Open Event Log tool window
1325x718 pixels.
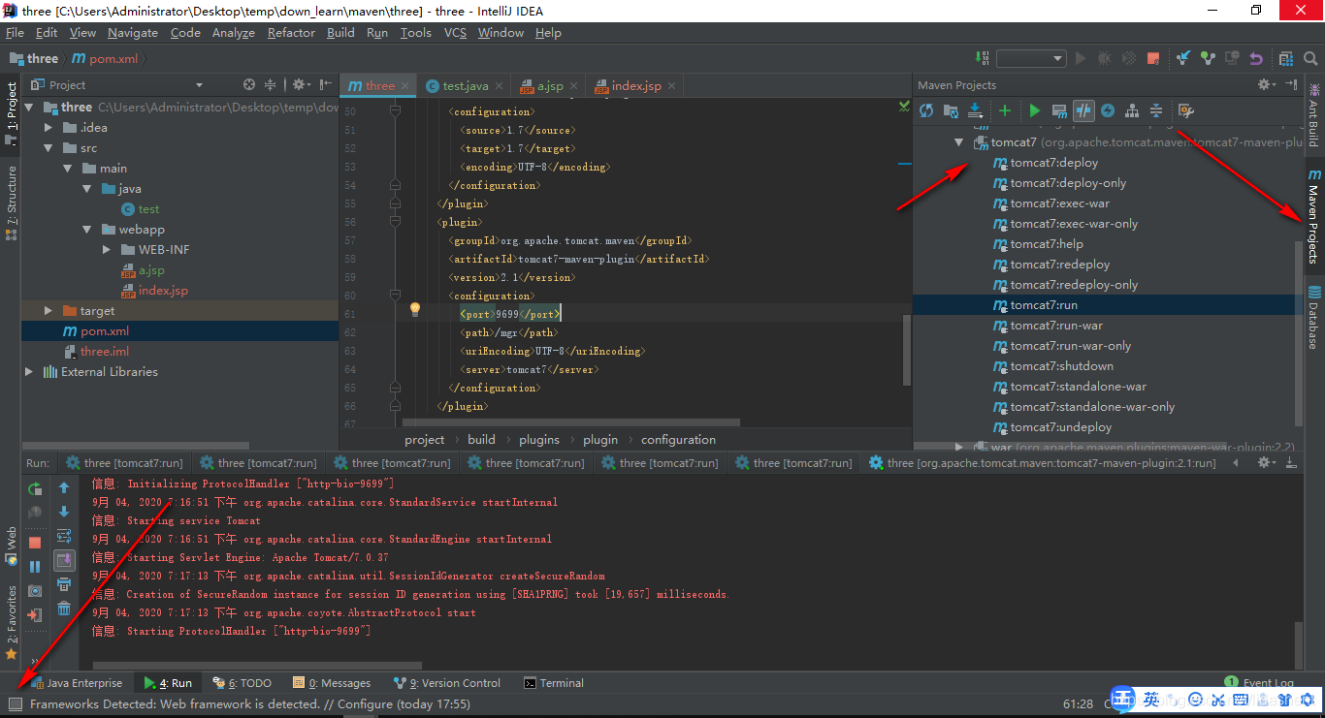1259,683
